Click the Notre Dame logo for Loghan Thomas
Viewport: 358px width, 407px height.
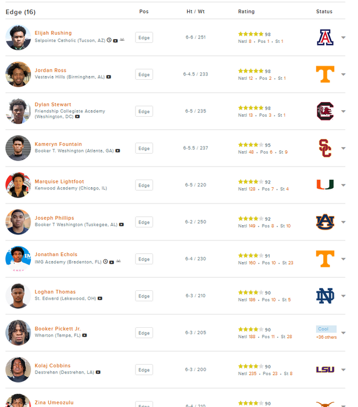(x=325, y=296)
